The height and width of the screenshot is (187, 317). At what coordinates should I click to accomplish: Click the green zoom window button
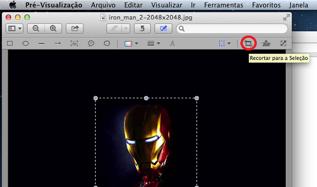point(27,17)
